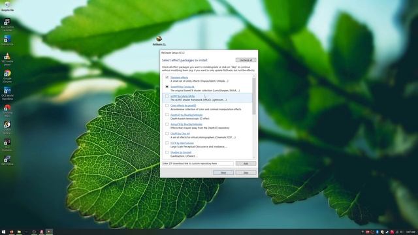
Task: Click the scrollbar down arrow in package list
Action: coord(254,157)
